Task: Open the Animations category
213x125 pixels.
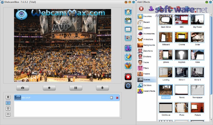Action: click(x=147, y=39)
